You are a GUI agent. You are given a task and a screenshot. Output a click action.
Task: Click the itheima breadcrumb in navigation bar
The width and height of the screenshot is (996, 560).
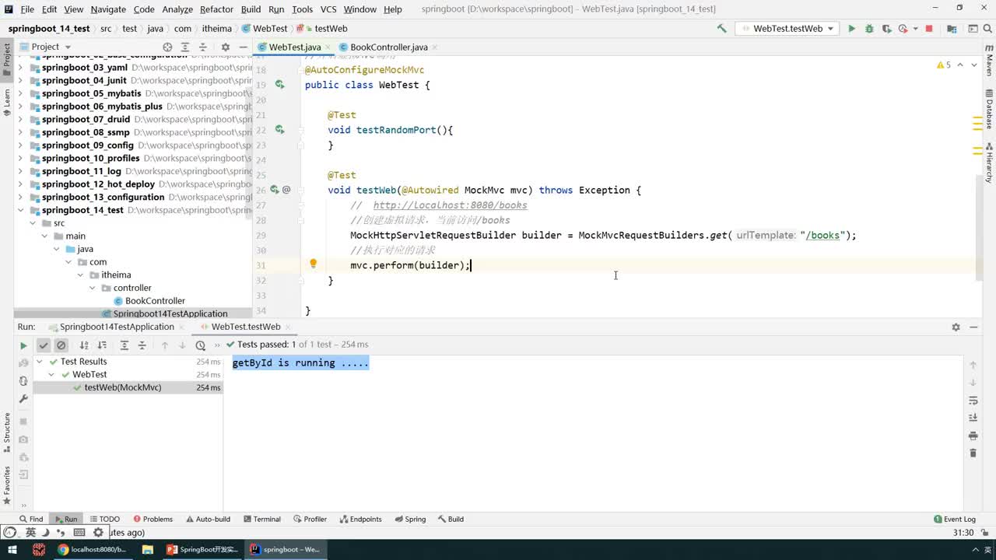(217, 29)
